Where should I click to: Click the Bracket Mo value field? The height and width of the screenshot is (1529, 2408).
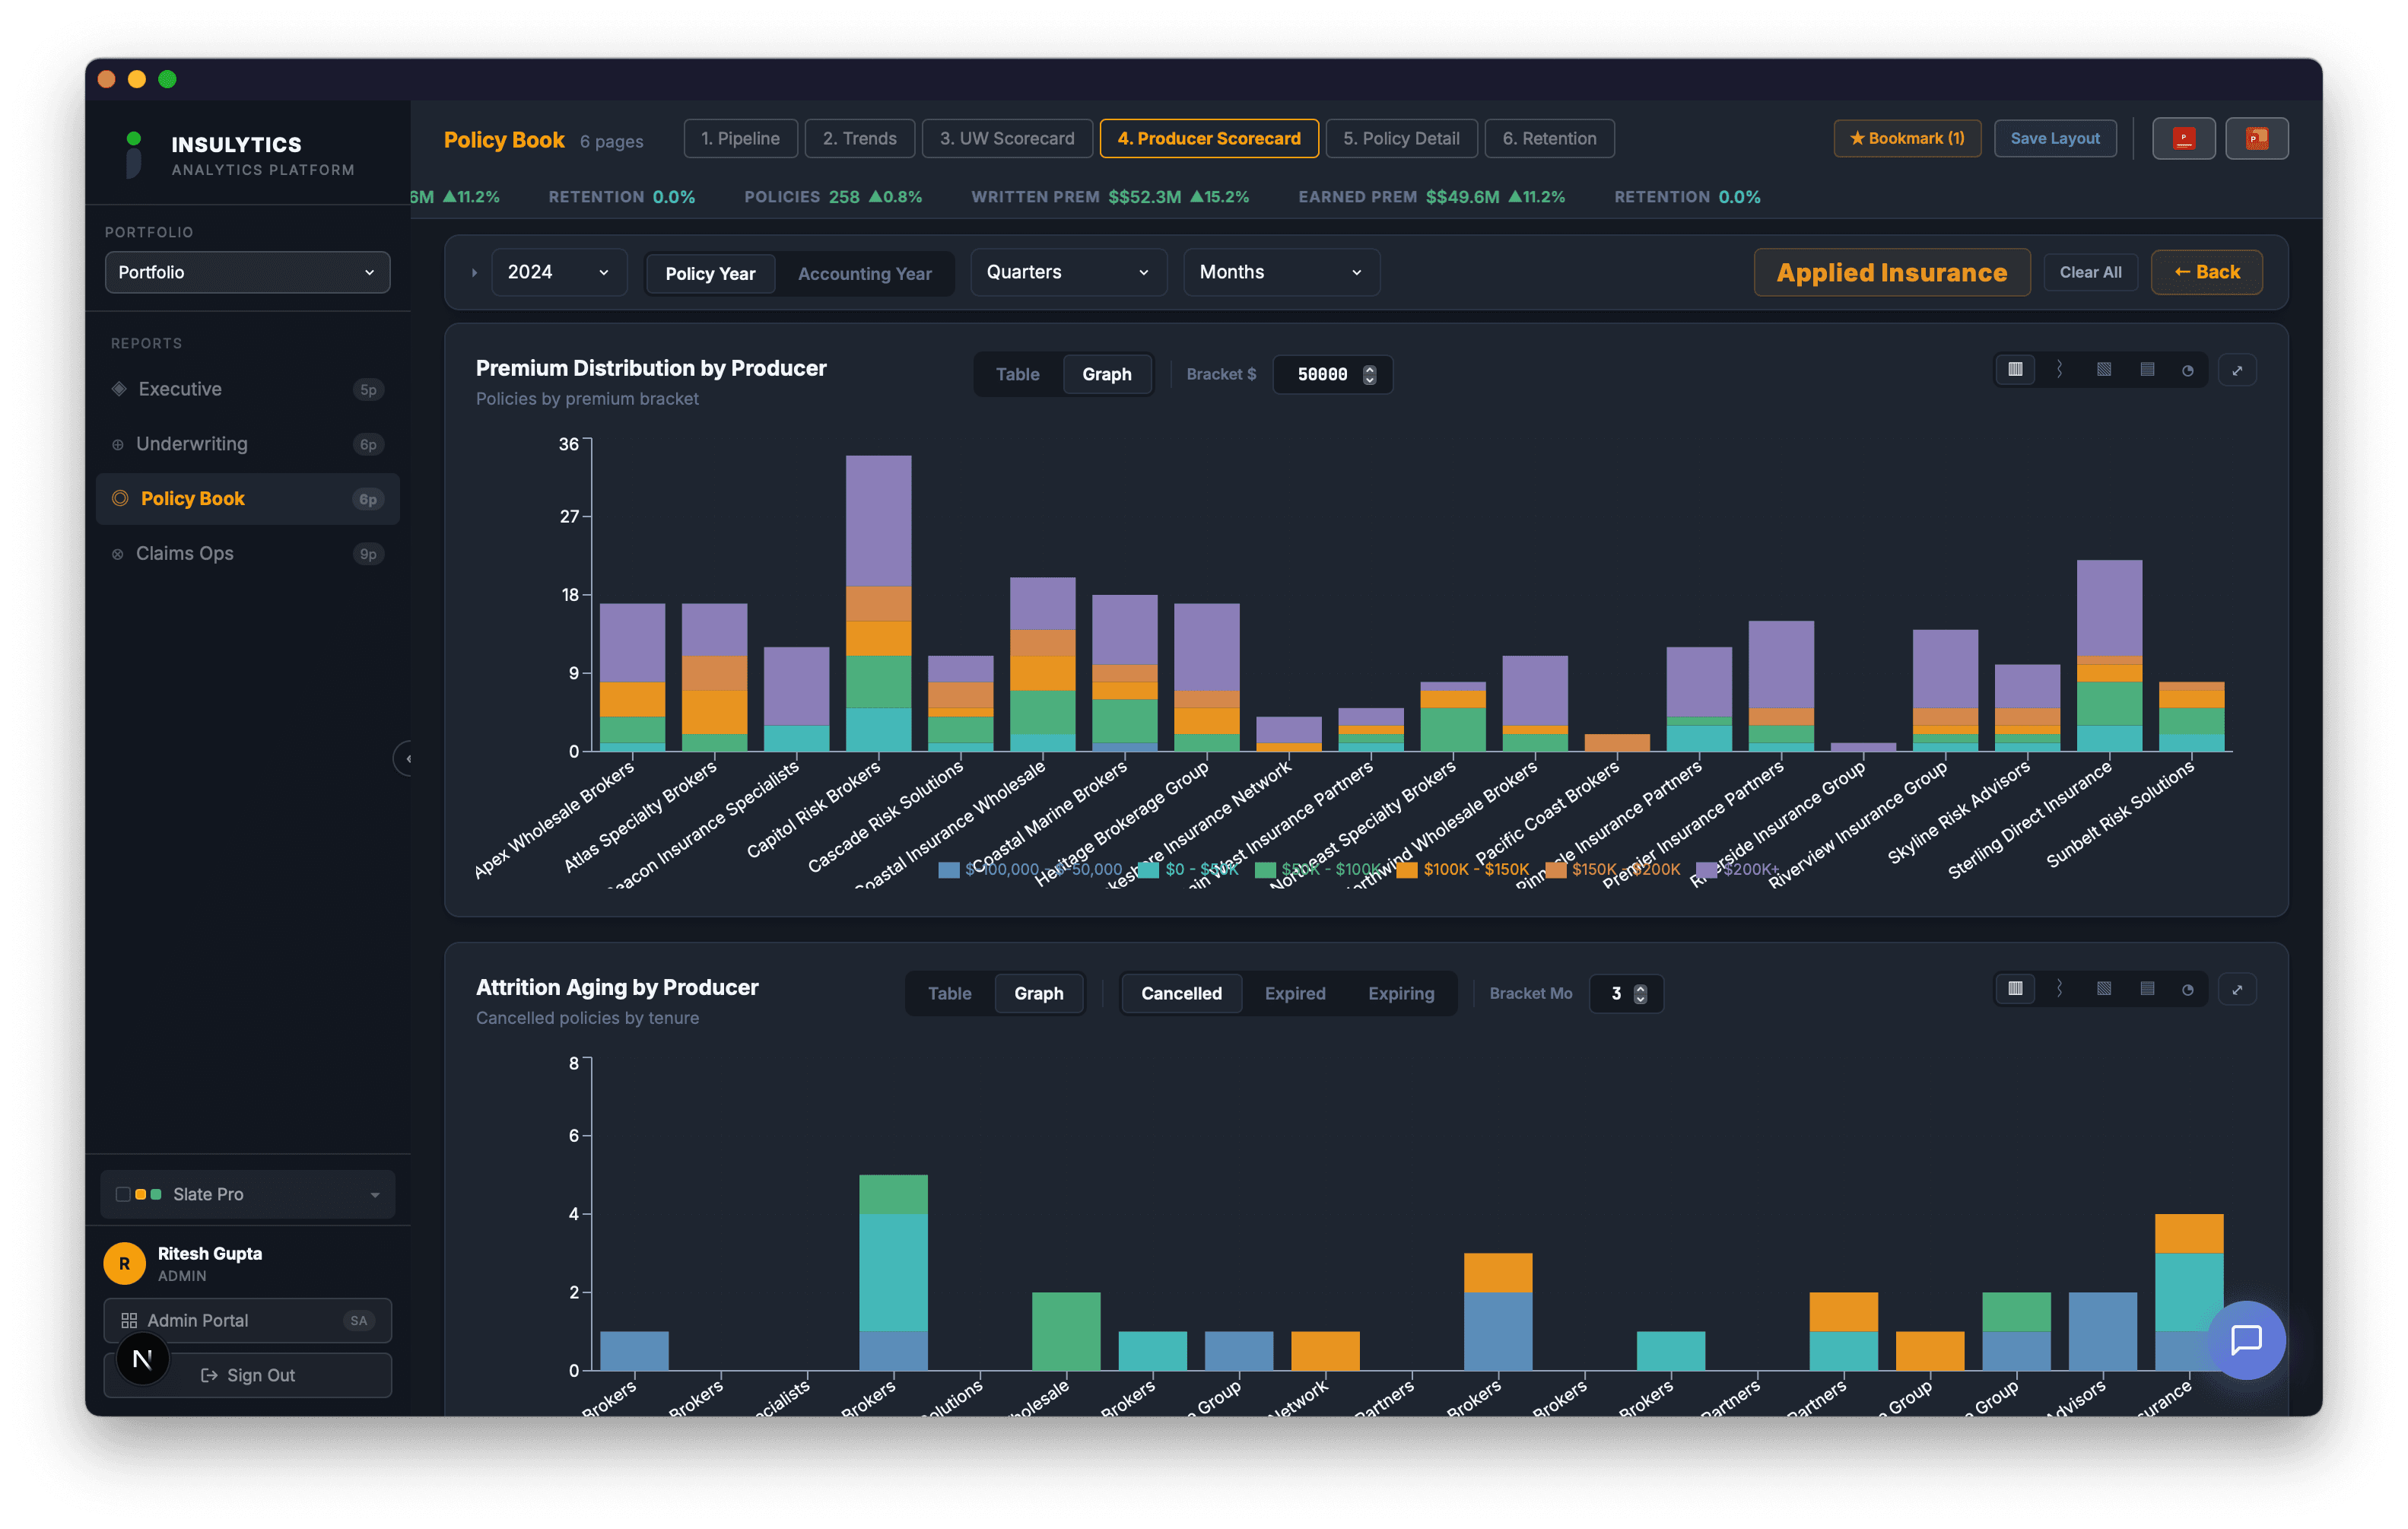click(1625, 993)
